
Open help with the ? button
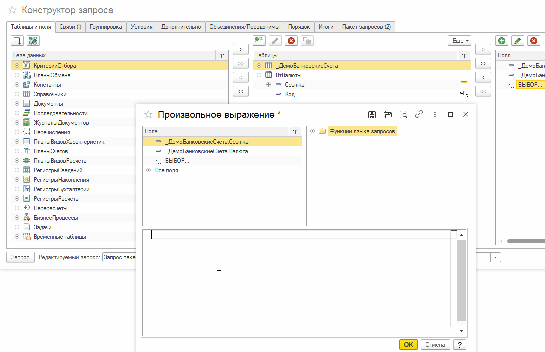pyautogui.click(x=460, y=344)
